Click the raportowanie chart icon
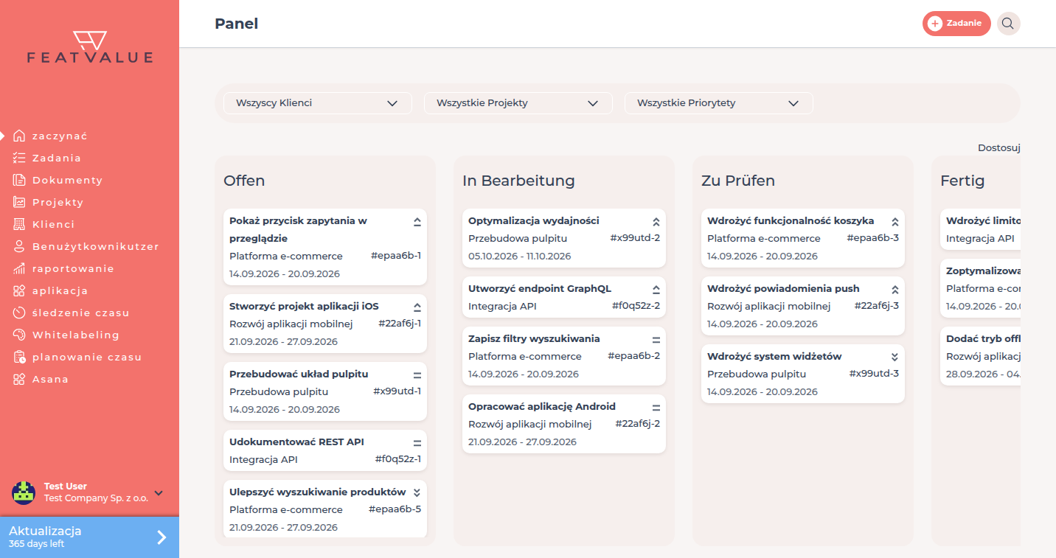1056x558 pixels. pos(19,268)
